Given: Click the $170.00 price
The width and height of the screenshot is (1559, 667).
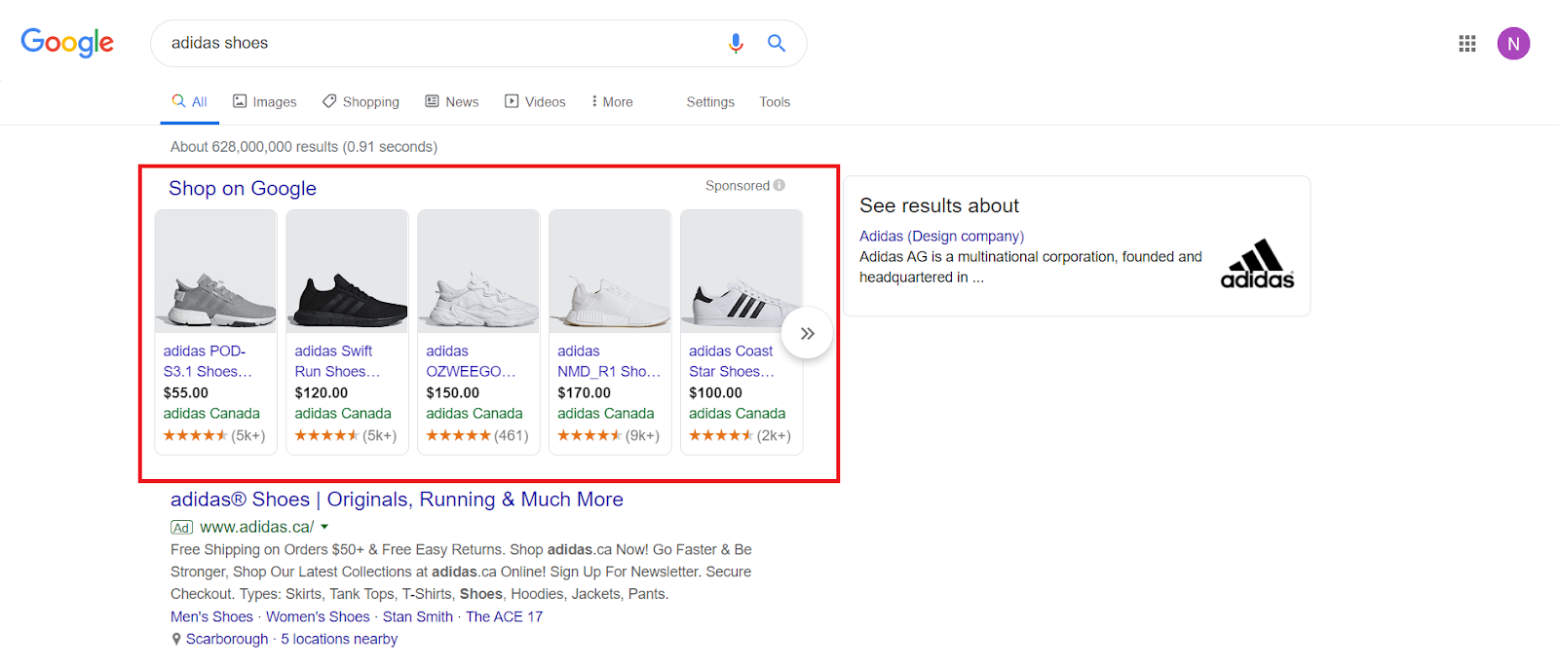Looking at the screenshot, I should pos(584,392).
